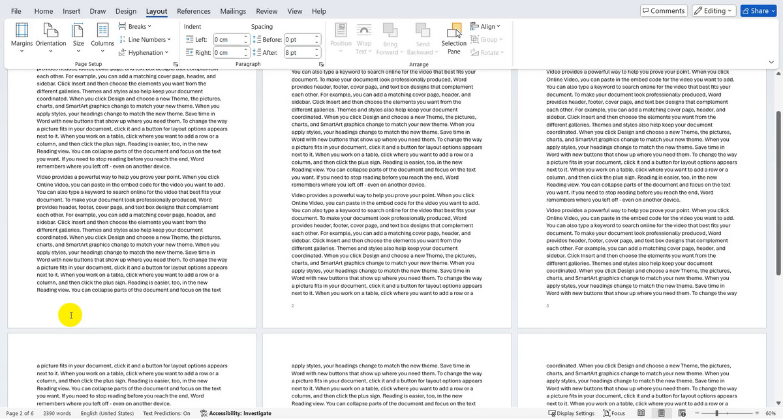Toggle Text Predictions setting in status bar
The width and height of the screenshot is (783, 419).
[166, 413]
